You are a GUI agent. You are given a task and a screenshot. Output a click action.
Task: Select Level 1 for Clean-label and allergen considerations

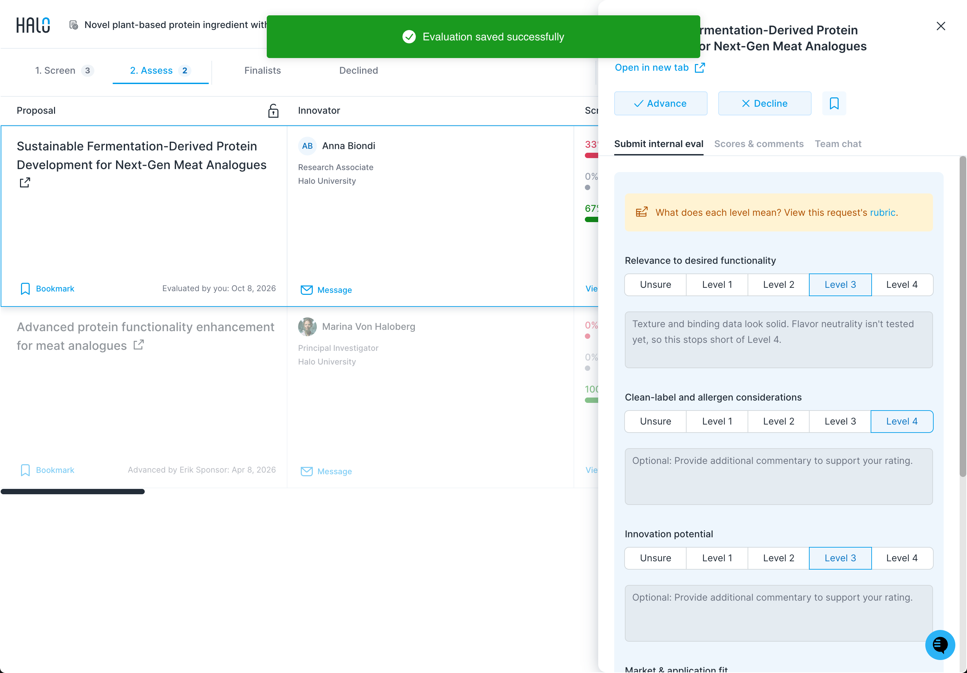[x=717, y=422]
